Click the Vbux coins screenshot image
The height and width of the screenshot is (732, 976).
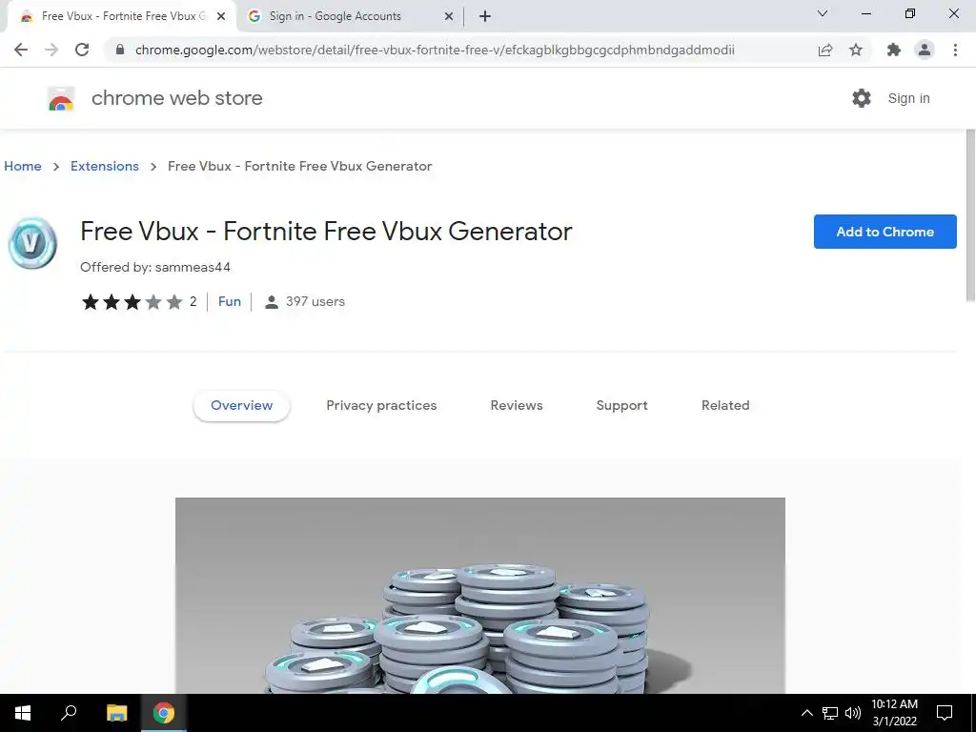tap(480, 596)
